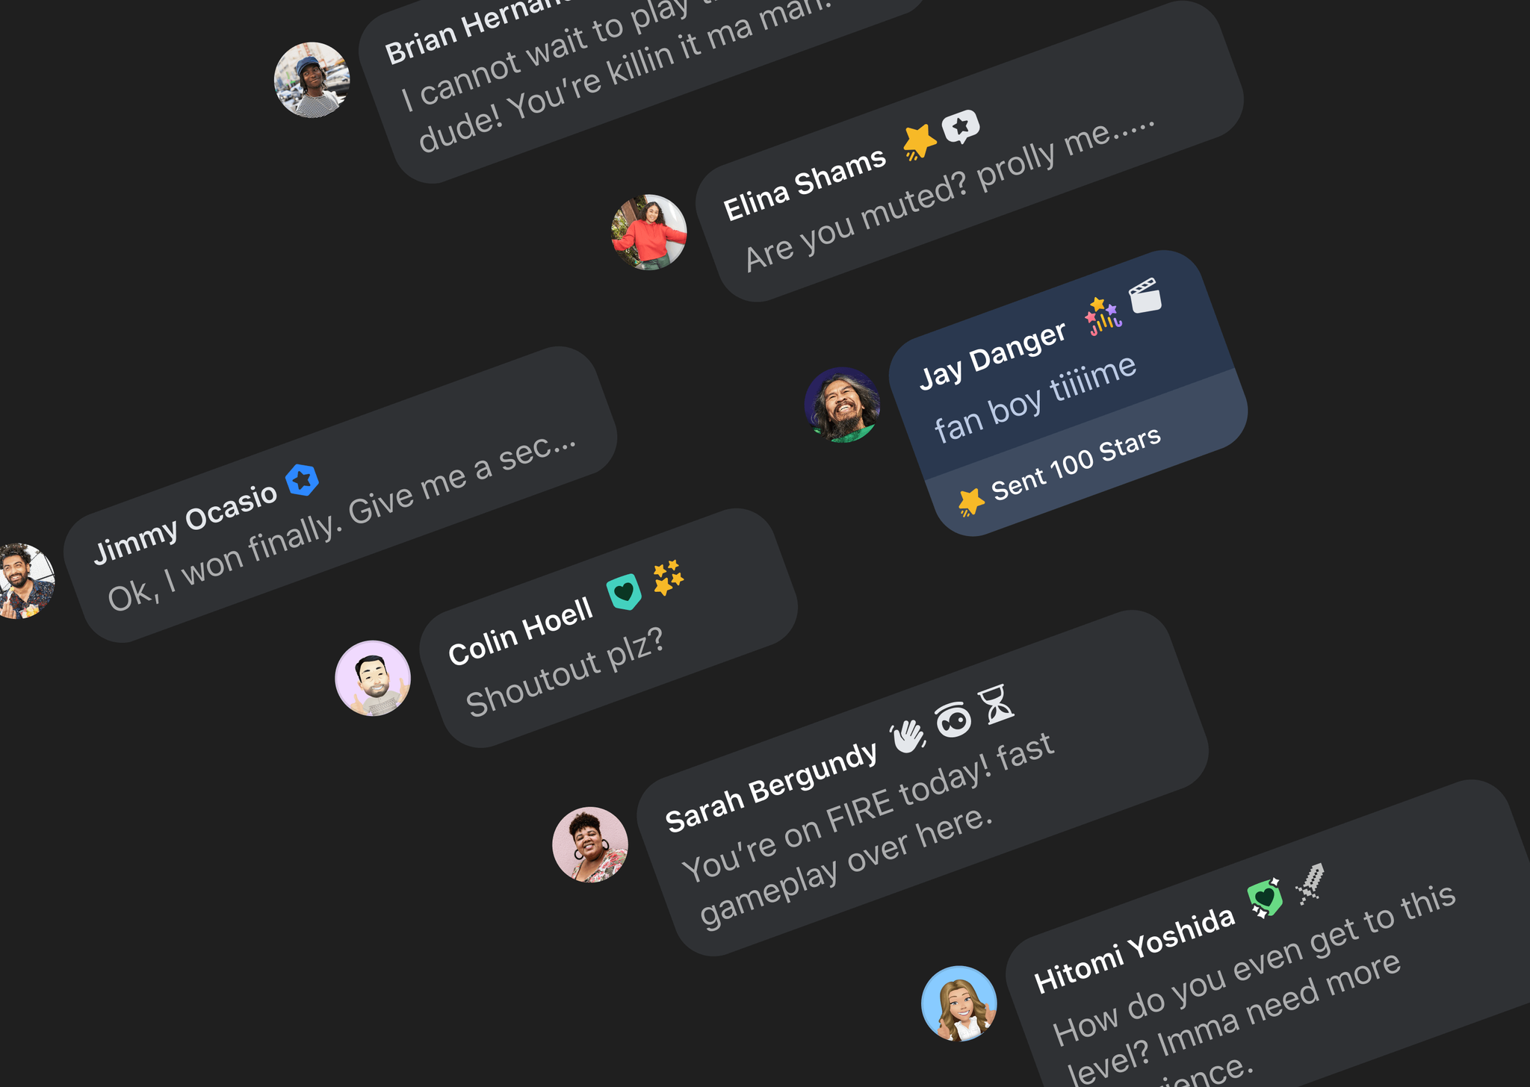This screenshot has height=1087, width=1530.
Task: Open Brian Hernandez's profile photo
Action: [312, 80]
